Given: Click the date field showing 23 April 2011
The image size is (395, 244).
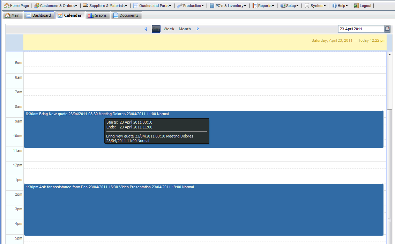Looking at the screenshot, I should pos(361,29).
